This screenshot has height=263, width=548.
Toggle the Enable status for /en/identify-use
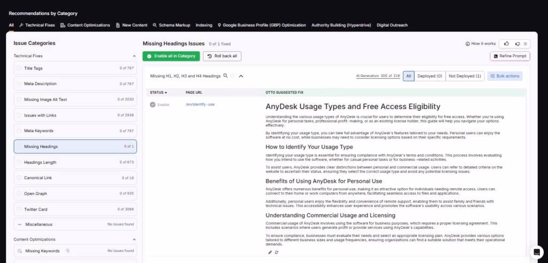[153, 104]
